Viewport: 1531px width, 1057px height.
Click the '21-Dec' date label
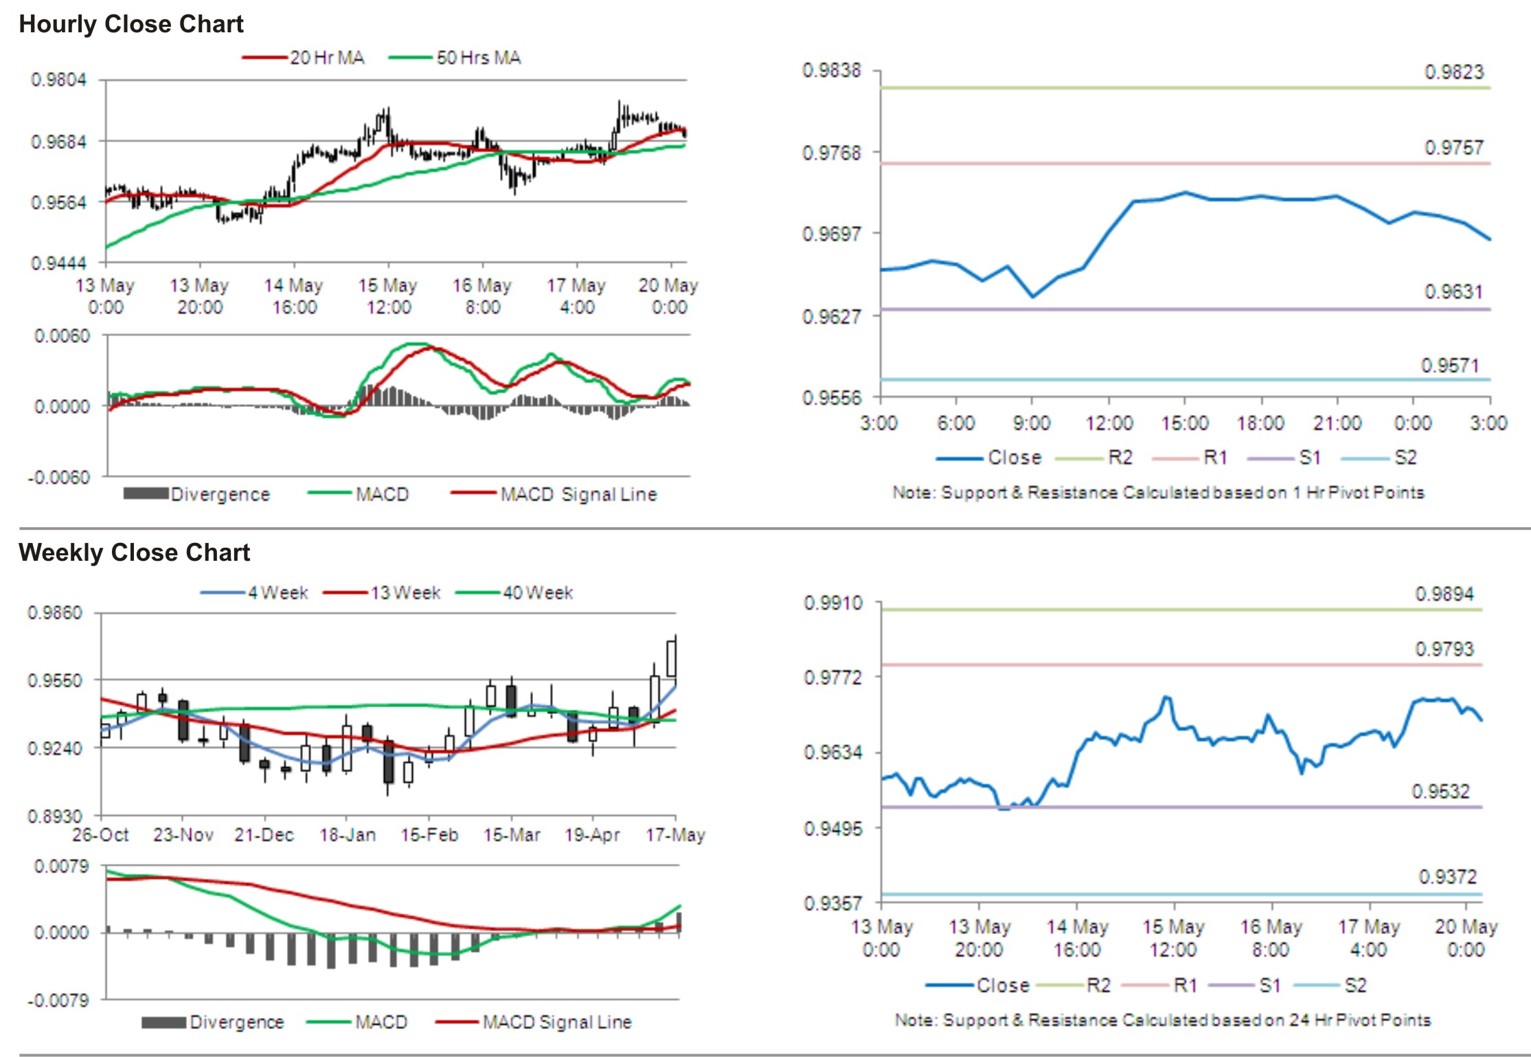tap(264, 835)
